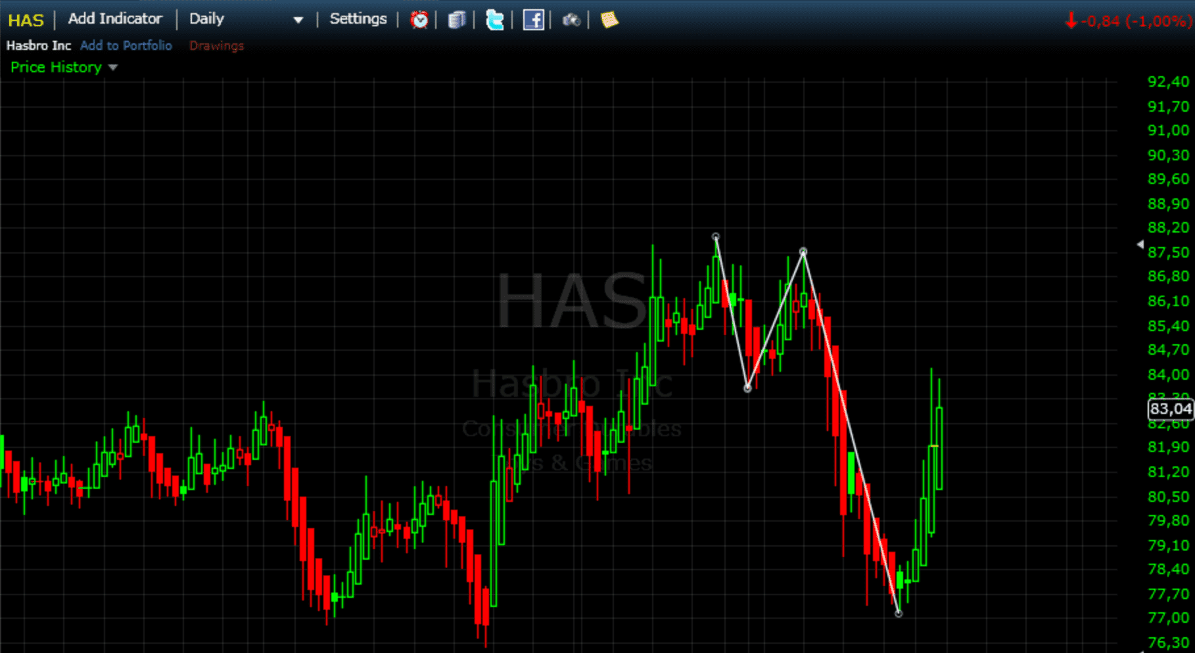This screenshot has width=1195, height=653.
Task: Click the 92,40 price axis label
Action: pyautogui.click(x=1168, y=81)
